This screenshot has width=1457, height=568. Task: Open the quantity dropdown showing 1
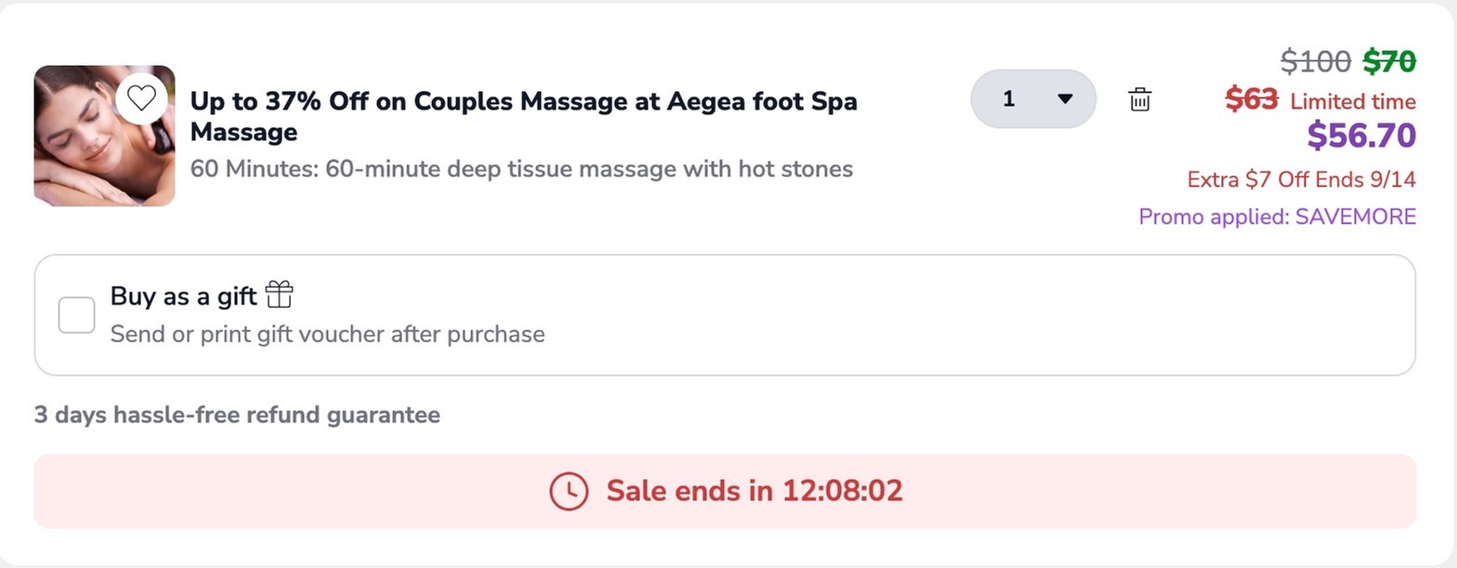pos(1033,98)
